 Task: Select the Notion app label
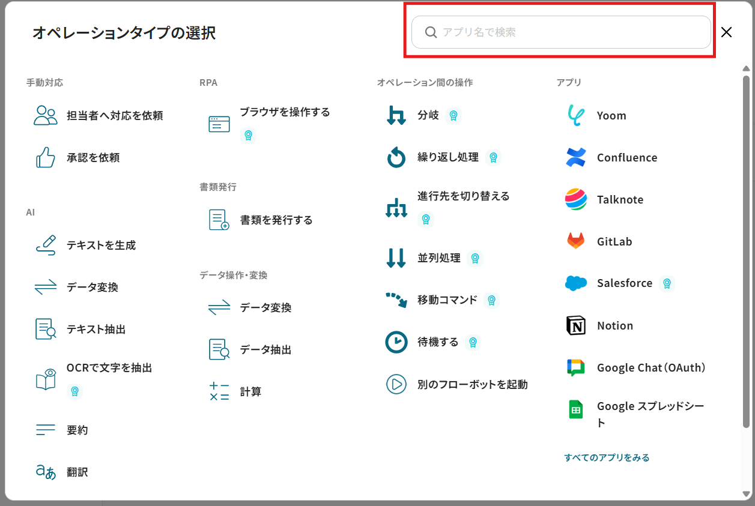tap(615, 325)
